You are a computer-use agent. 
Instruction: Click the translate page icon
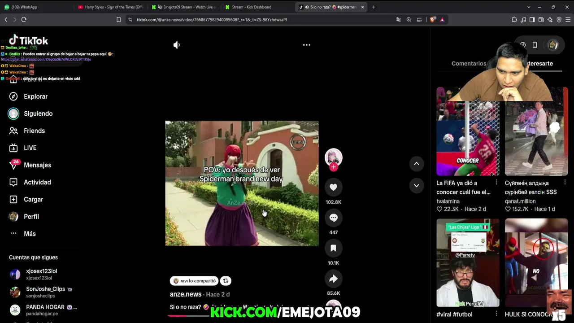click(399, 20)
